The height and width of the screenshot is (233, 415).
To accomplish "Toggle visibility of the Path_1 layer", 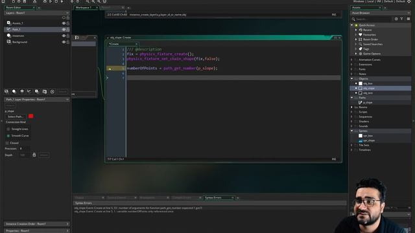I will [x=64, y=30].
